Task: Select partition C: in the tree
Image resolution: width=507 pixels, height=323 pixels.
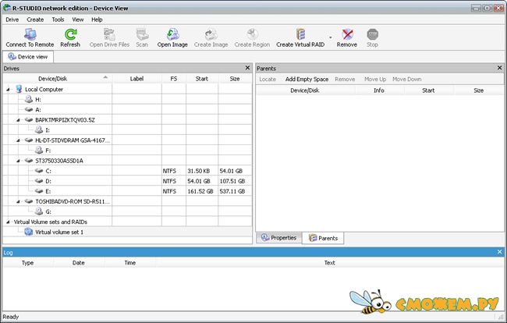Action: pos(48,171)
